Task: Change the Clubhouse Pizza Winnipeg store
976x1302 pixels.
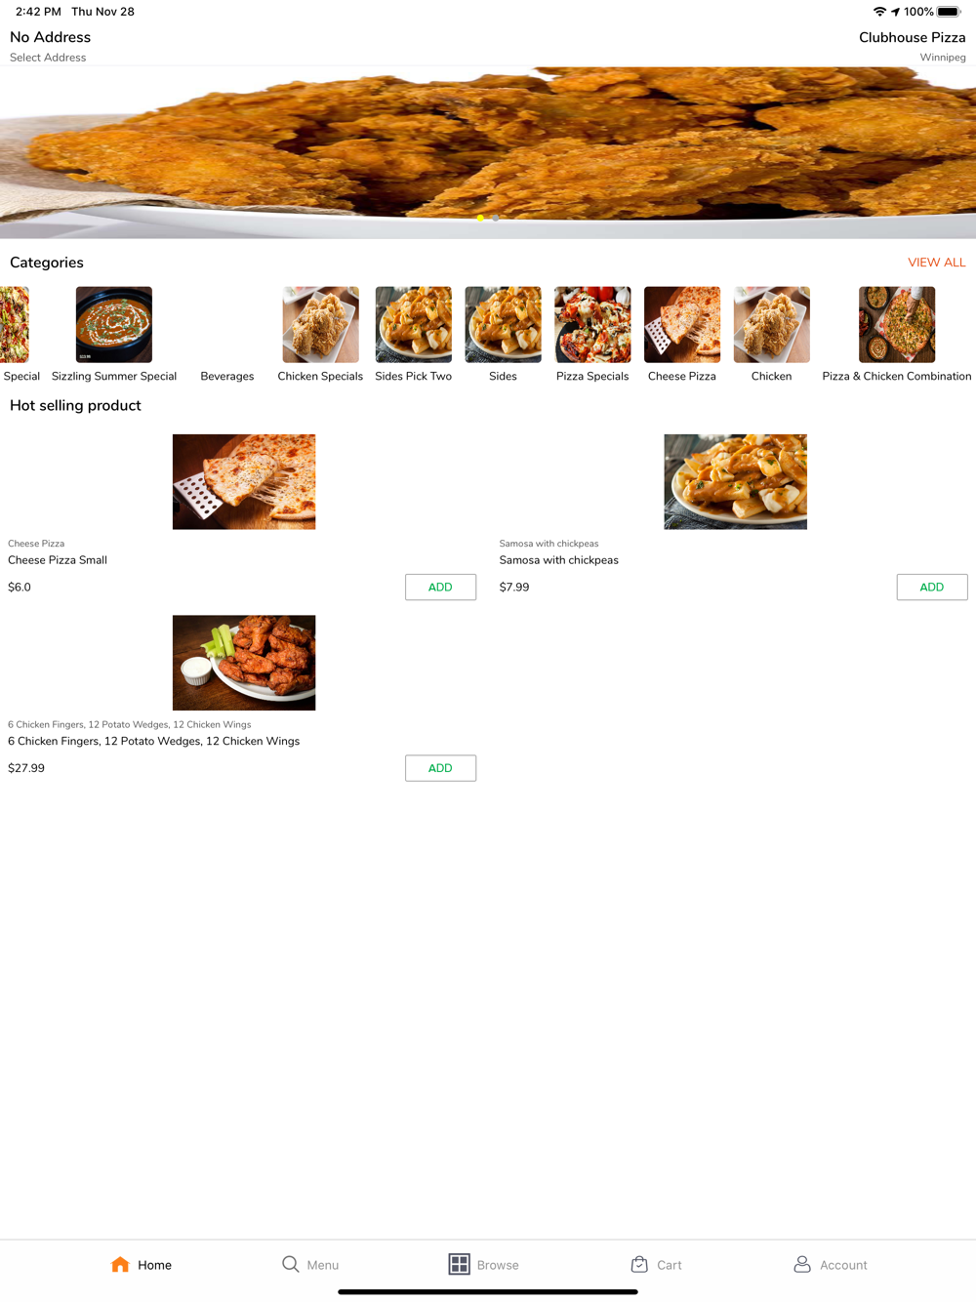Action: (x=913, y=46)
